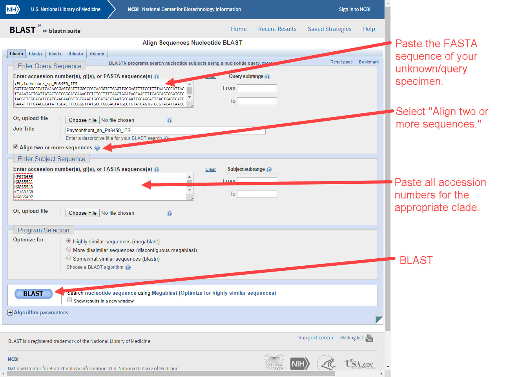Click help icon beside Query subrange
The image size is (527, 377).
pos(267,77)
